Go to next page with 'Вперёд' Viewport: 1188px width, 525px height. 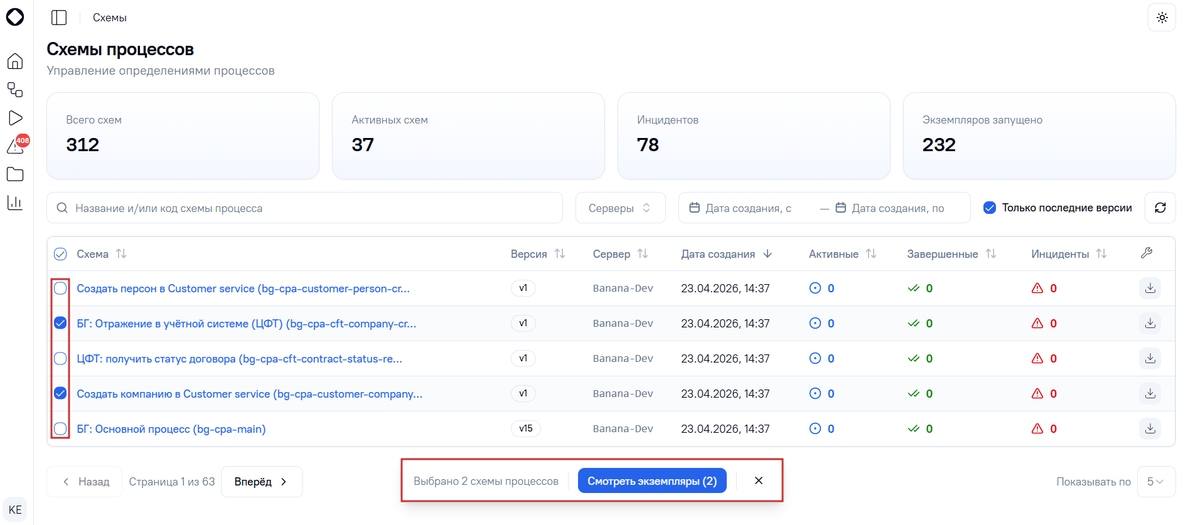(262, 482)
